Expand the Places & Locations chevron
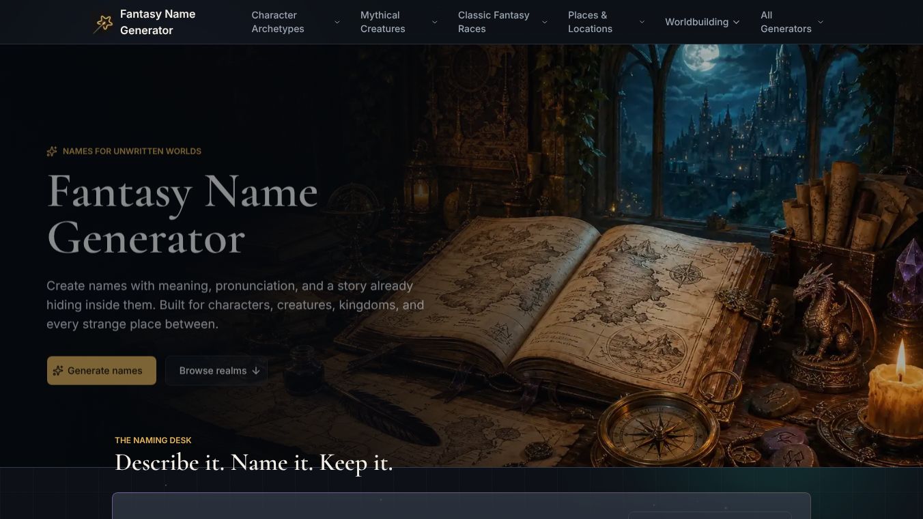This screenshot has height=519, width=923. [642, 22]
